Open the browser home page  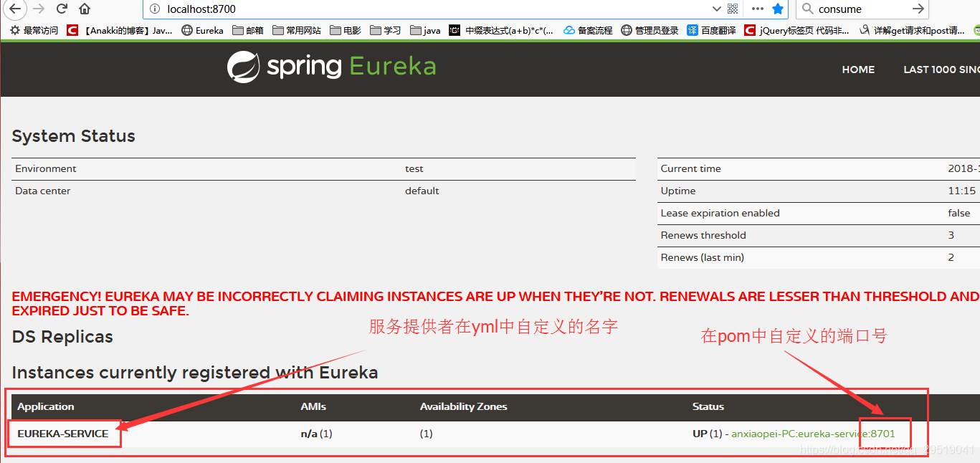[85, 9]
